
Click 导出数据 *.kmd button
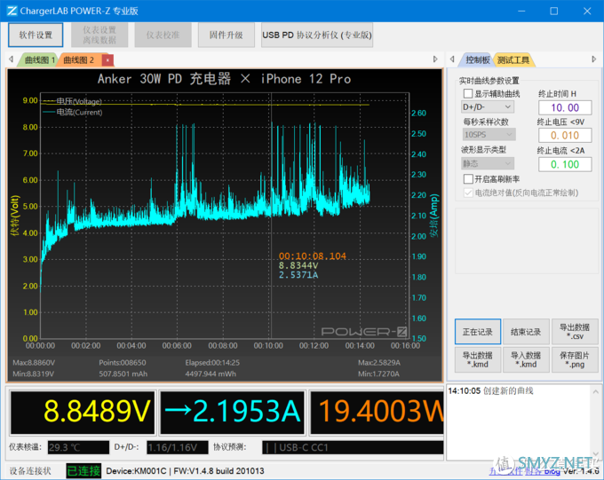478,359
